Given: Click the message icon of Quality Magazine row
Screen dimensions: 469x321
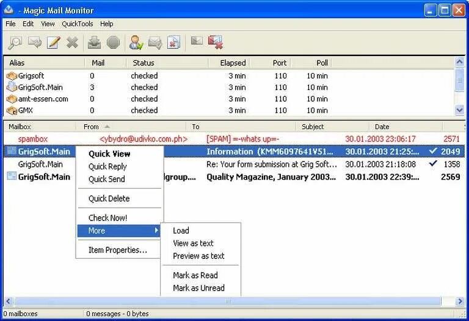Looking at the screenshot, I should (12, 176).
